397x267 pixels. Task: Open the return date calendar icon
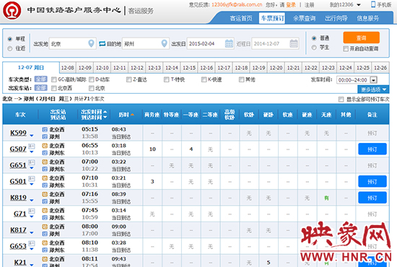tap(294, 43)
